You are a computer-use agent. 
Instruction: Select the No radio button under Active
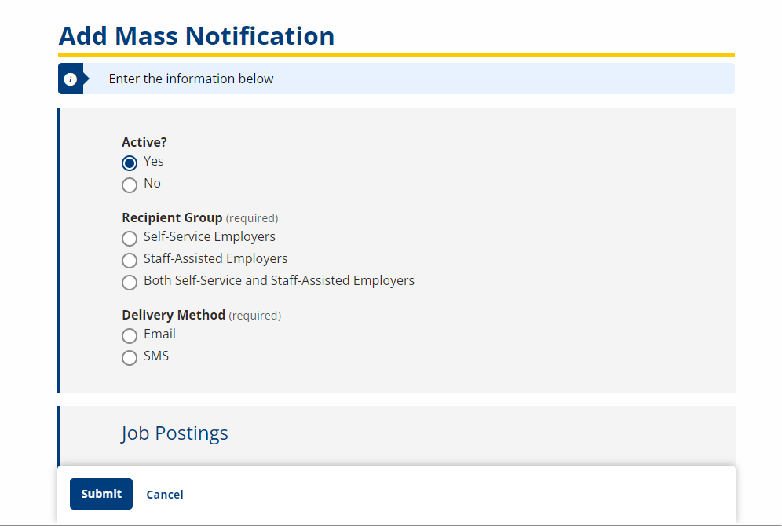coord(130,184)
